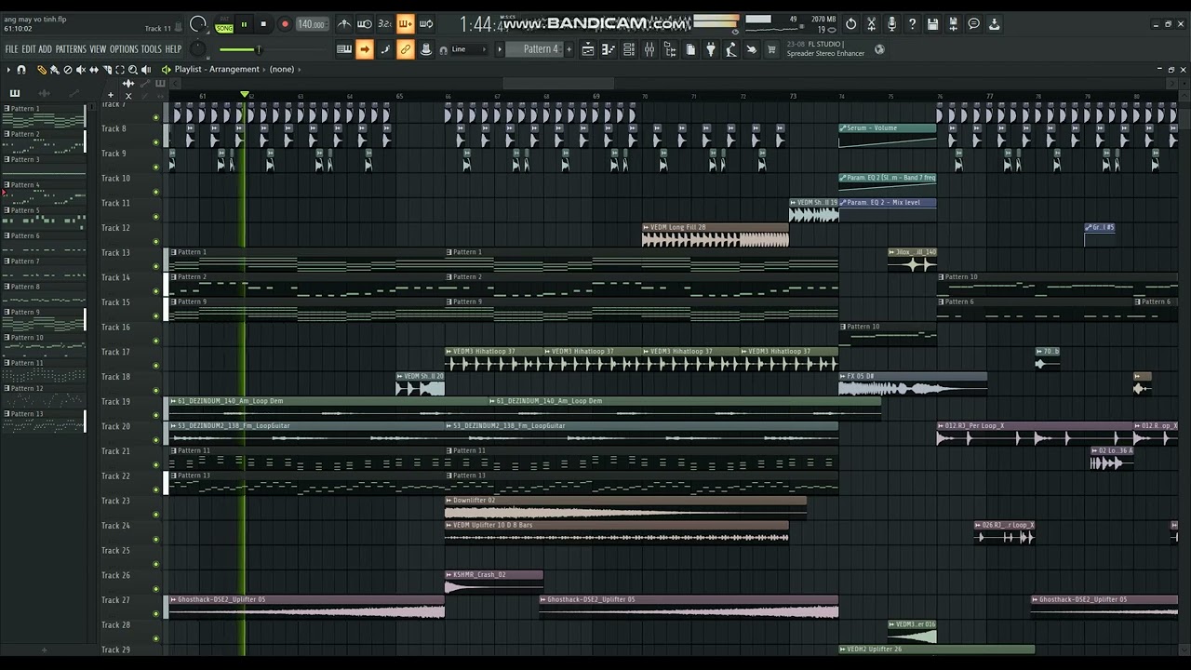
Task: Save the project with the floppy icon
Action: tap(932, 24)
